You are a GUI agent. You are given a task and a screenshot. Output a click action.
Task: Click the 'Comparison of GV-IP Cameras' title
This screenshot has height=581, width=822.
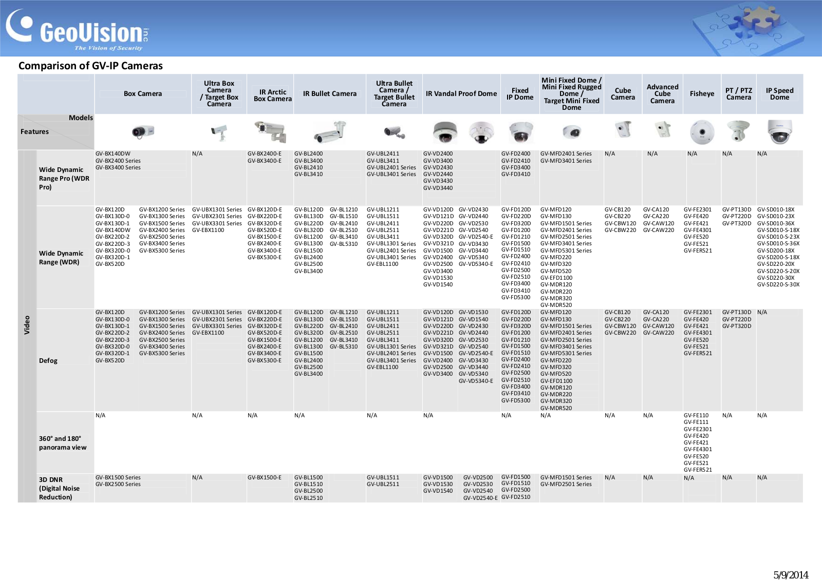tap(90, 66)
